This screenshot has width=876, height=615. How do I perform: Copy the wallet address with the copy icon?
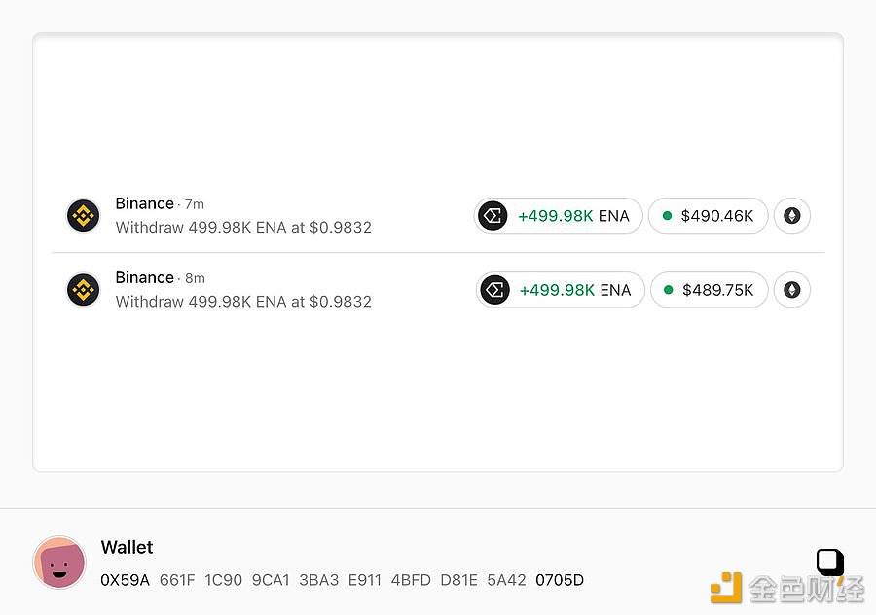828,561
